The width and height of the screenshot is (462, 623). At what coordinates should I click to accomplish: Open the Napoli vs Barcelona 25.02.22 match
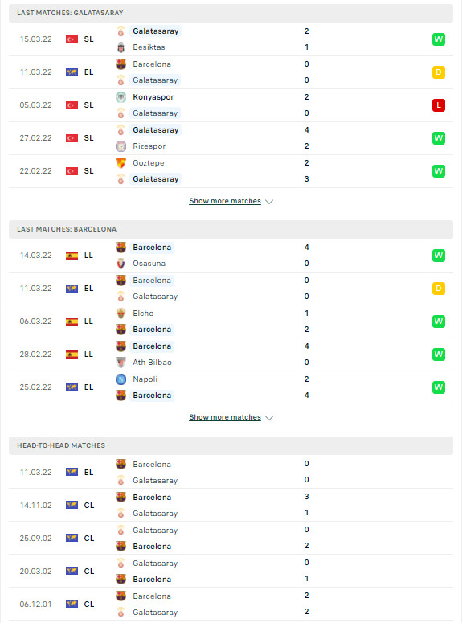(x=231, y=387)
